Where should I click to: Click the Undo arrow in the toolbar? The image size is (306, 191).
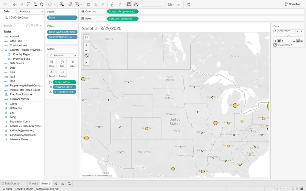pos(15,4)
